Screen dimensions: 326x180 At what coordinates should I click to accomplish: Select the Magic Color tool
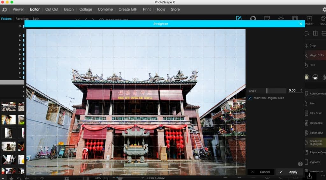coord(316,55)
